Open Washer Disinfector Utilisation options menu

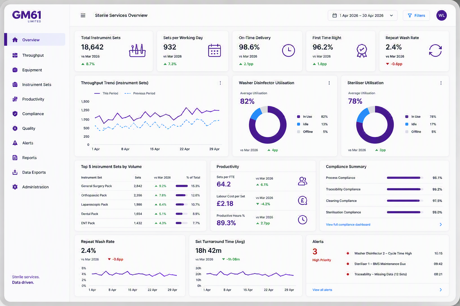(329, 83)
